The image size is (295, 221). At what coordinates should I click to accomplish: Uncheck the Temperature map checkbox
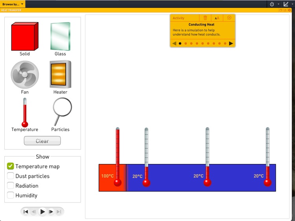pyautogui.click(x=10, y=166)
